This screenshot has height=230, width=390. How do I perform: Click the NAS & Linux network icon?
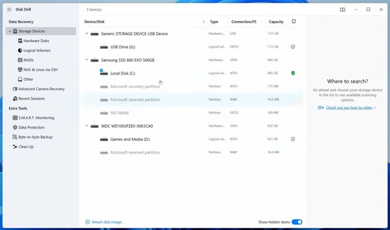20,70
